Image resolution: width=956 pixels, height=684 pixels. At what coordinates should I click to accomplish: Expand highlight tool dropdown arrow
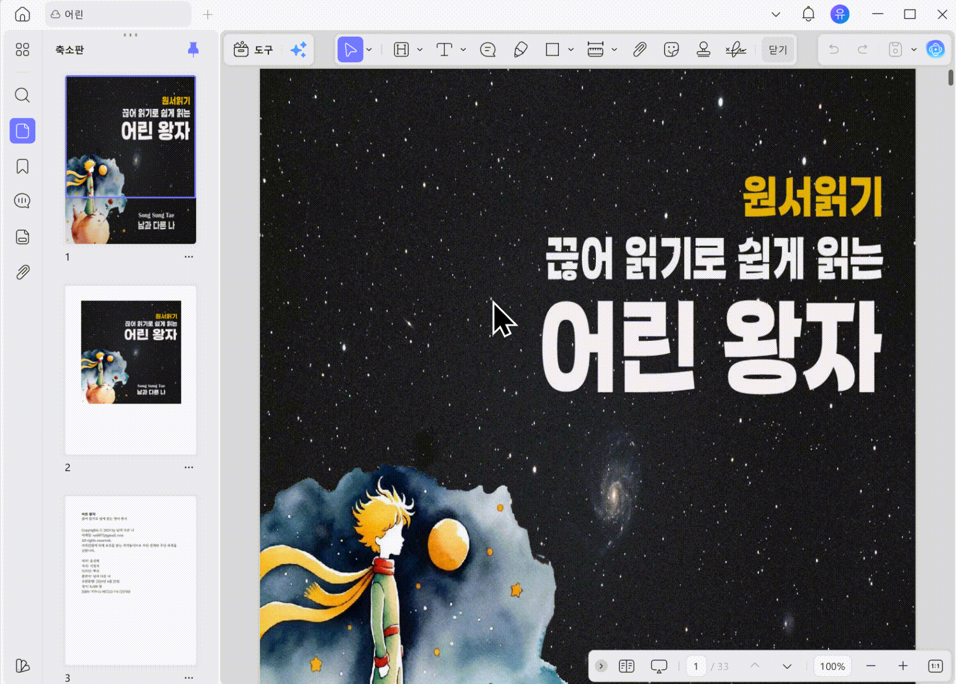pyautogui.click(x=420, y=49)
